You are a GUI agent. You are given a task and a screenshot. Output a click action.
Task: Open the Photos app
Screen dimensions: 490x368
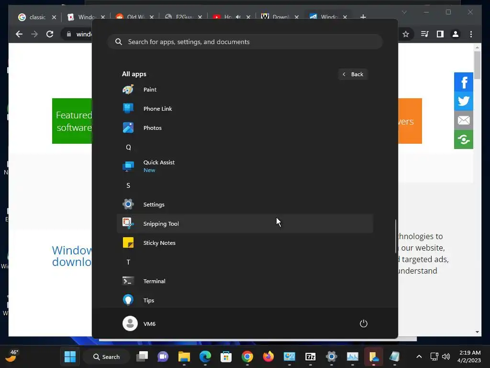[245, 127]
